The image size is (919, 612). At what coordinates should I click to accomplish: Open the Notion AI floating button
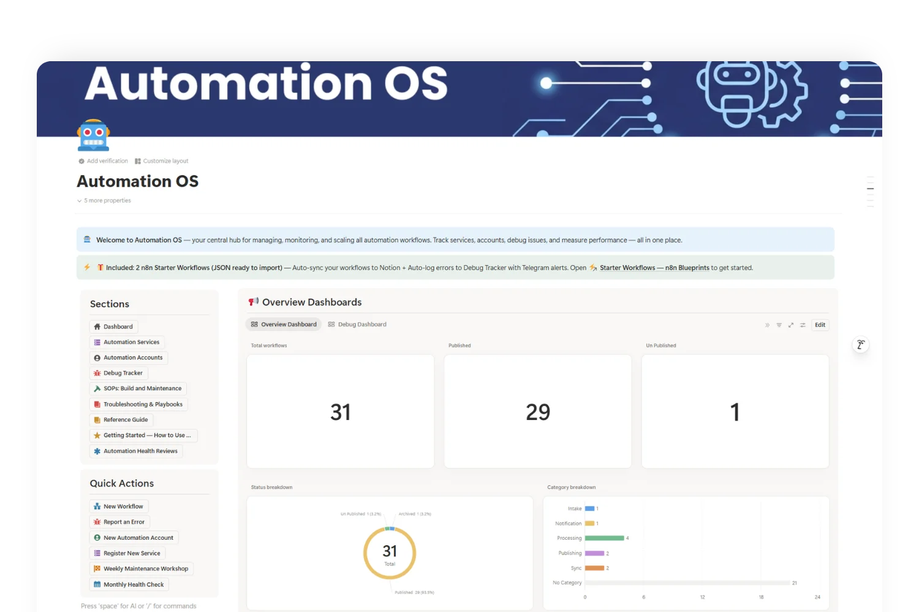point(861,345)
